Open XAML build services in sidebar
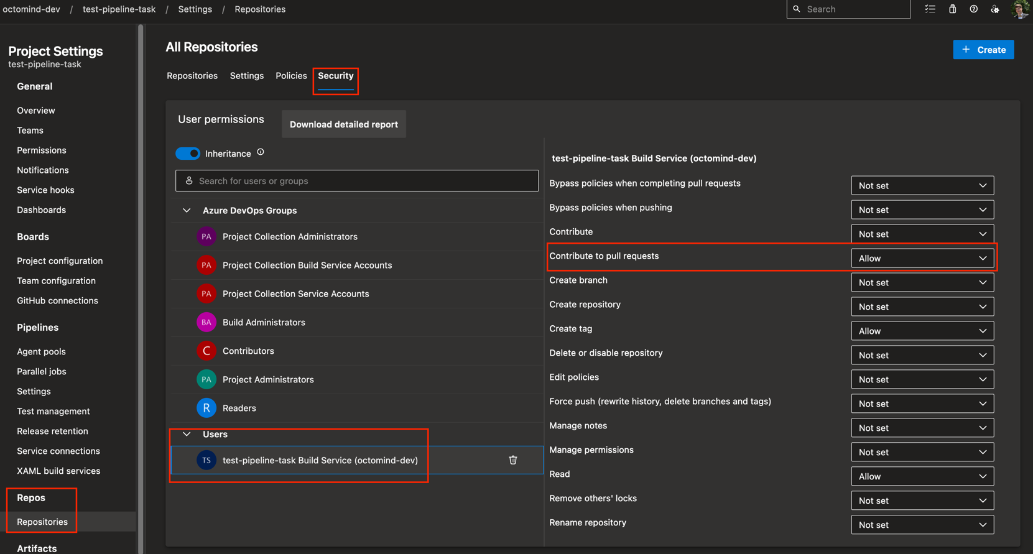Image resolution: width=1033 pixels, height=554 pixels. [x=58, y=471]
